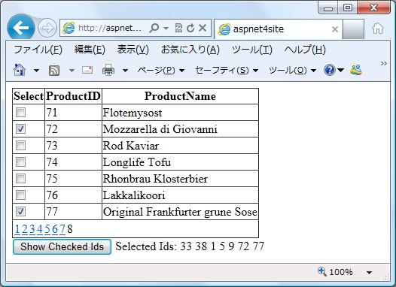This screenshot has width=396, height=287.
Task: Go to page 1 of the grid
Action: (x=17, y=229)
